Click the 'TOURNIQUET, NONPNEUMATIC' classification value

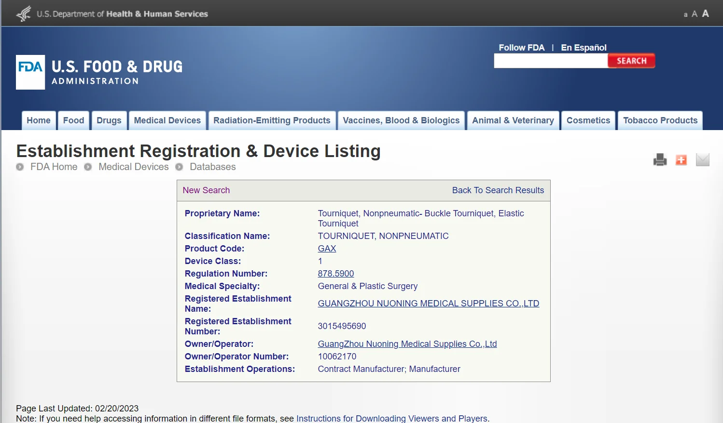pos(383,236)
